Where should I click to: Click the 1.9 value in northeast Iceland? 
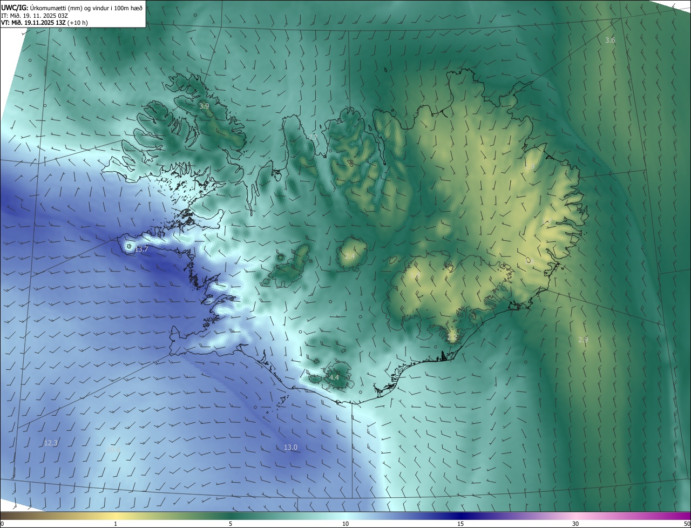[x=530, y=167]
